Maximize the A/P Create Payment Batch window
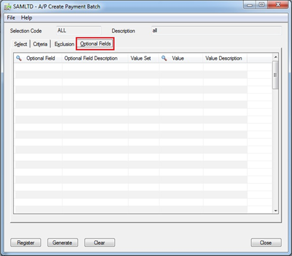 pos(262,5)
